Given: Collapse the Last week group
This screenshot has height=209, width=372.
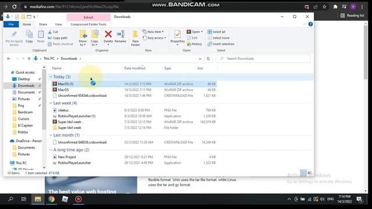Looking at the screenshot, I should click(51, 103).
